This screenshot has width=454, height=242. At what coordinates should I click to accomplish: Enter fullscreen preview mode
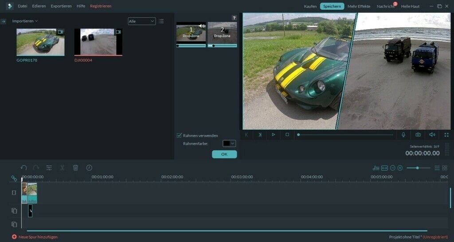pos(446,134)
